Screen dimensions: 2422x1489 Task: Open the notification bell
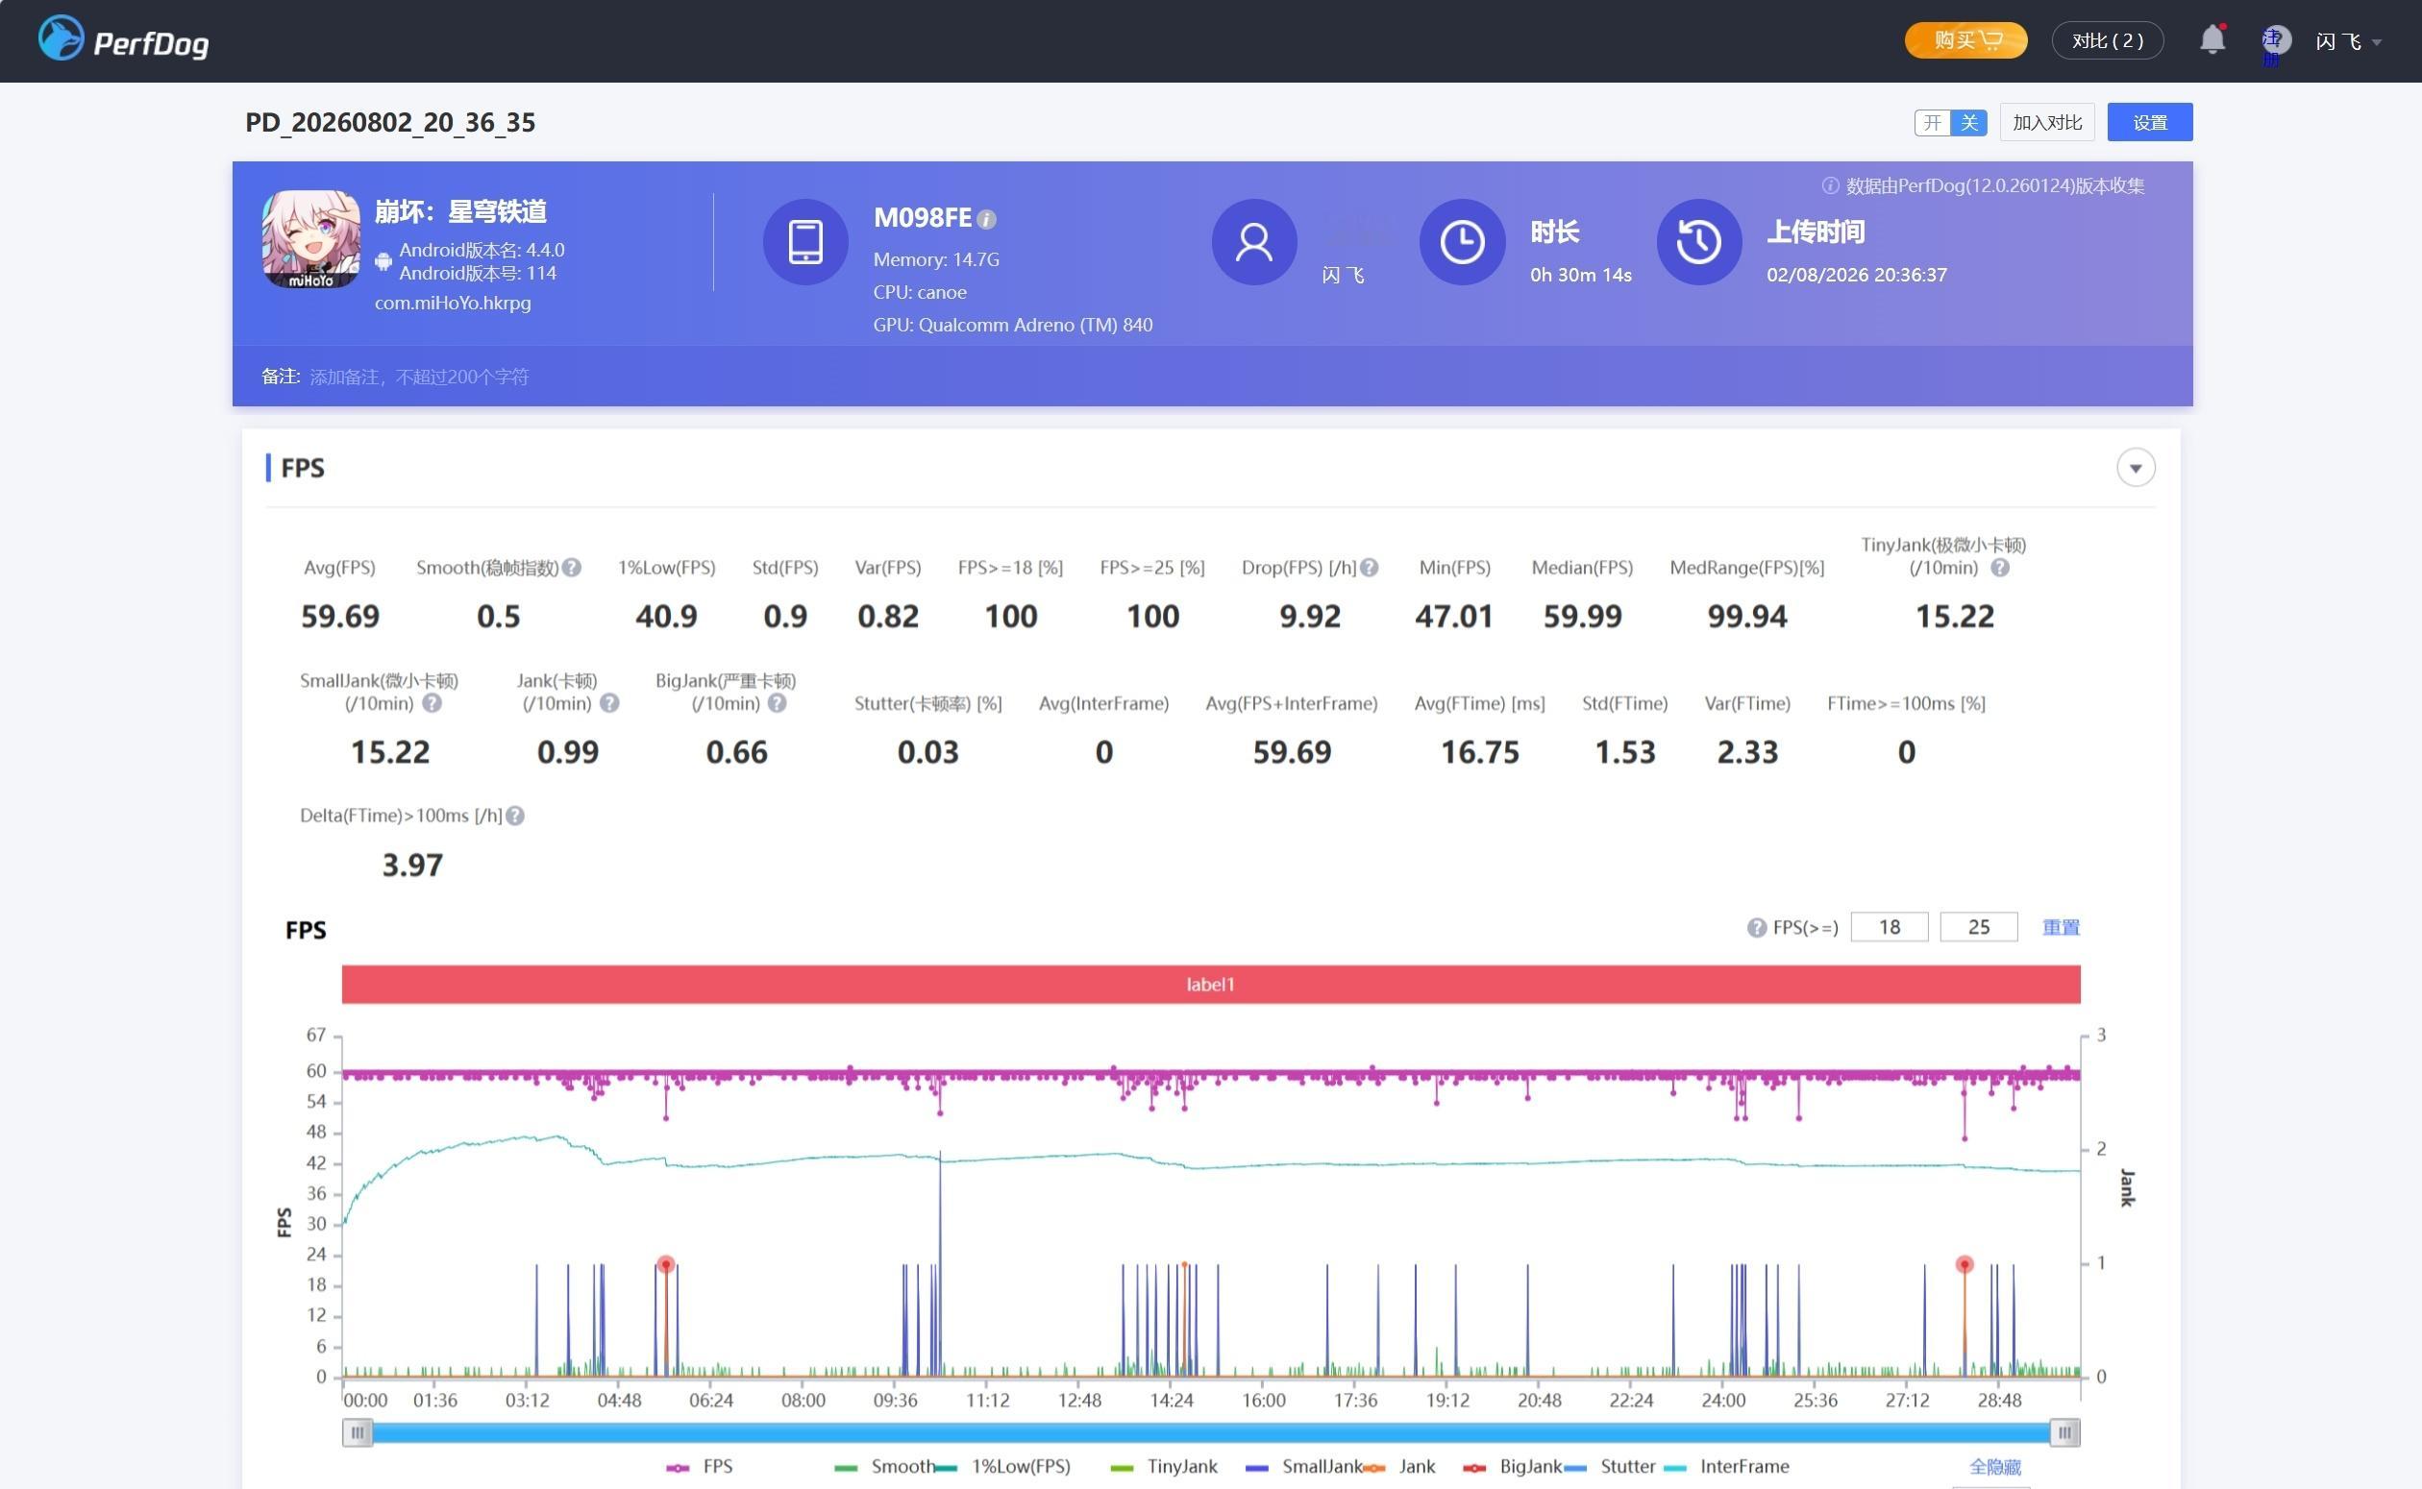point(2212,39)
